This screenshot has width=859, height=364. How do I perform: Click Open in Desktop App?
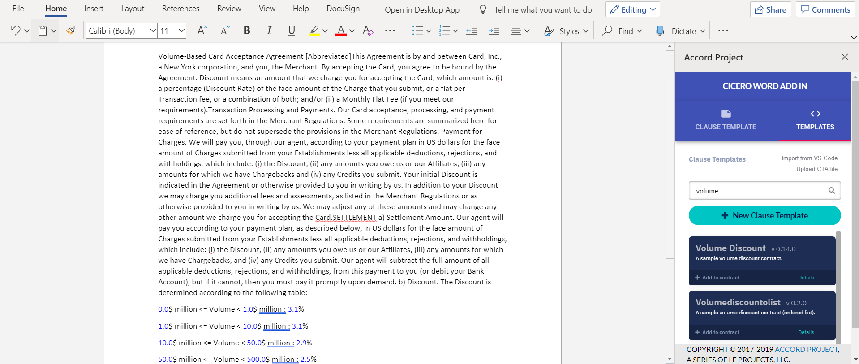pos(422,10)
